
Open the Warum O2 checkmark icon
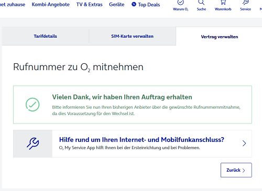click(x=180, y=3)
